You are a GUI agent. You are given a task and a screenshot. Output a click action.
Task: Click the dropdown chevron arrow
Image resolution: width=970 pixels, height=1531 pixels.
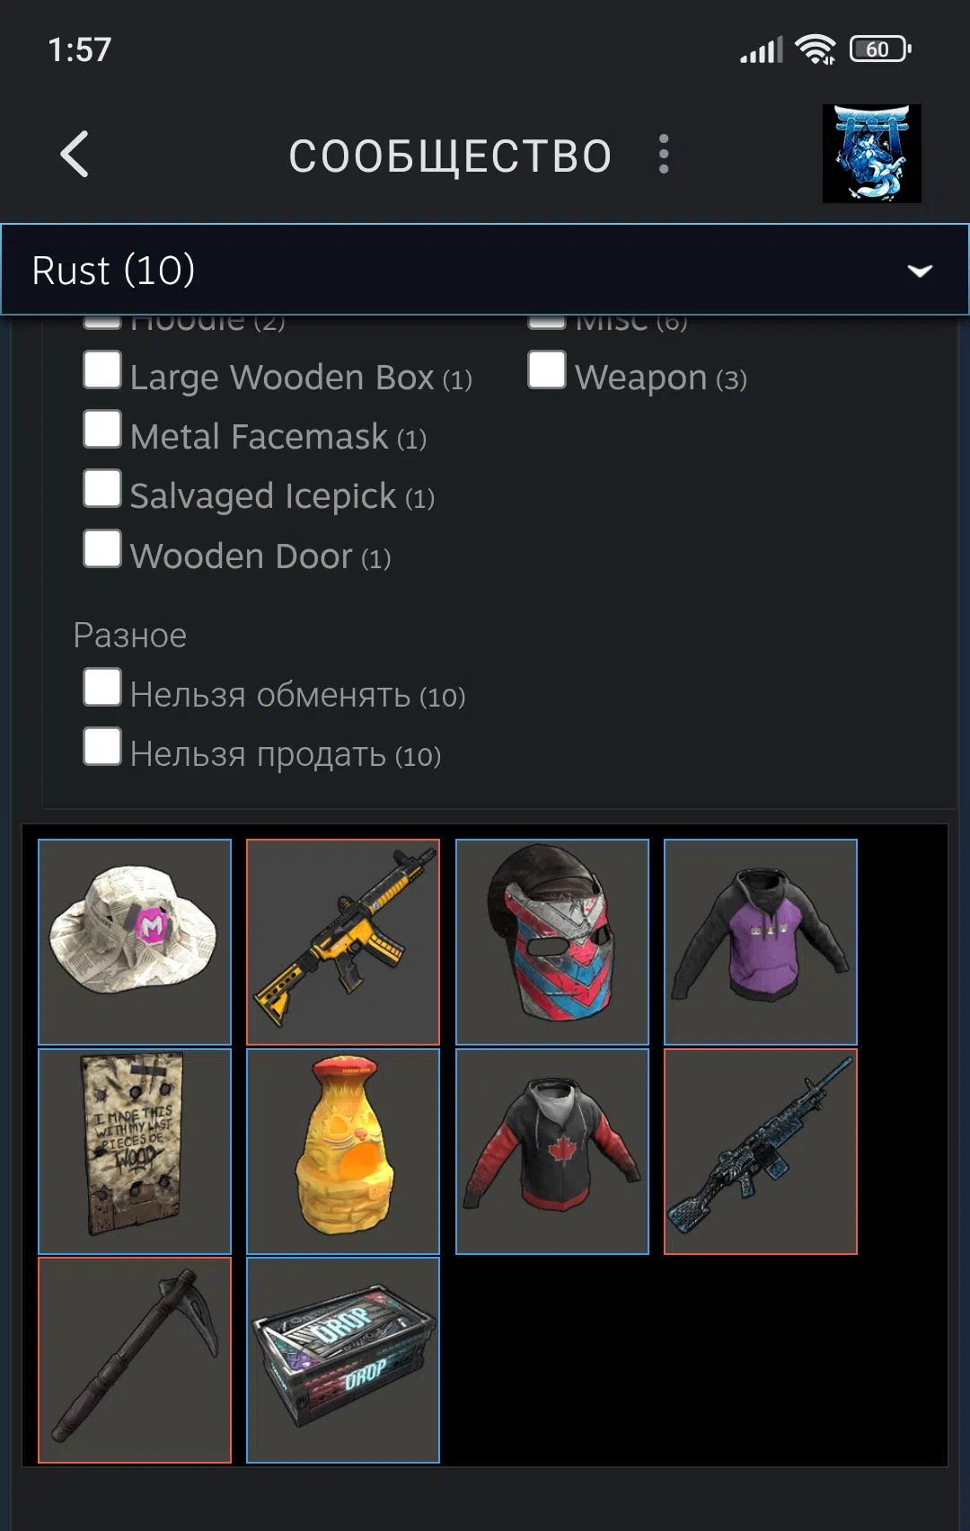920,271
